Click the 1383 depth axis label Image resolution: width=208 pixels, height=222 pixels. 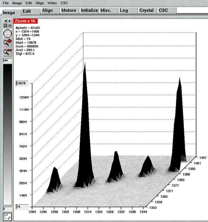pyautogui.click(x=181, y=180)
